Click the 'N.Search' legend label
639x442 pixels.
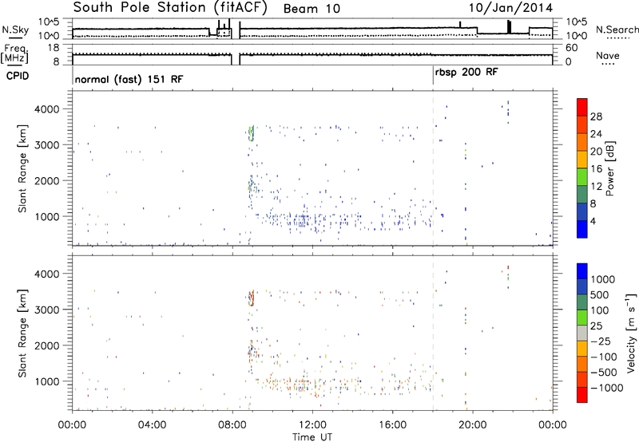(x=617, y=30)
